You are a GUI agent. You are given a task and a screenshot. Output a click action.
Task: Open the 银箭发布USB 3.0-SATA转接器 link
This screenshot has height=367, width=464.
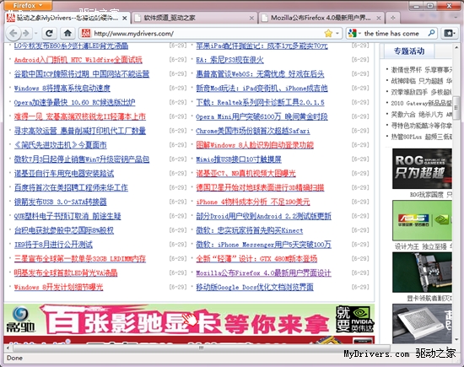tap(61, 202)
